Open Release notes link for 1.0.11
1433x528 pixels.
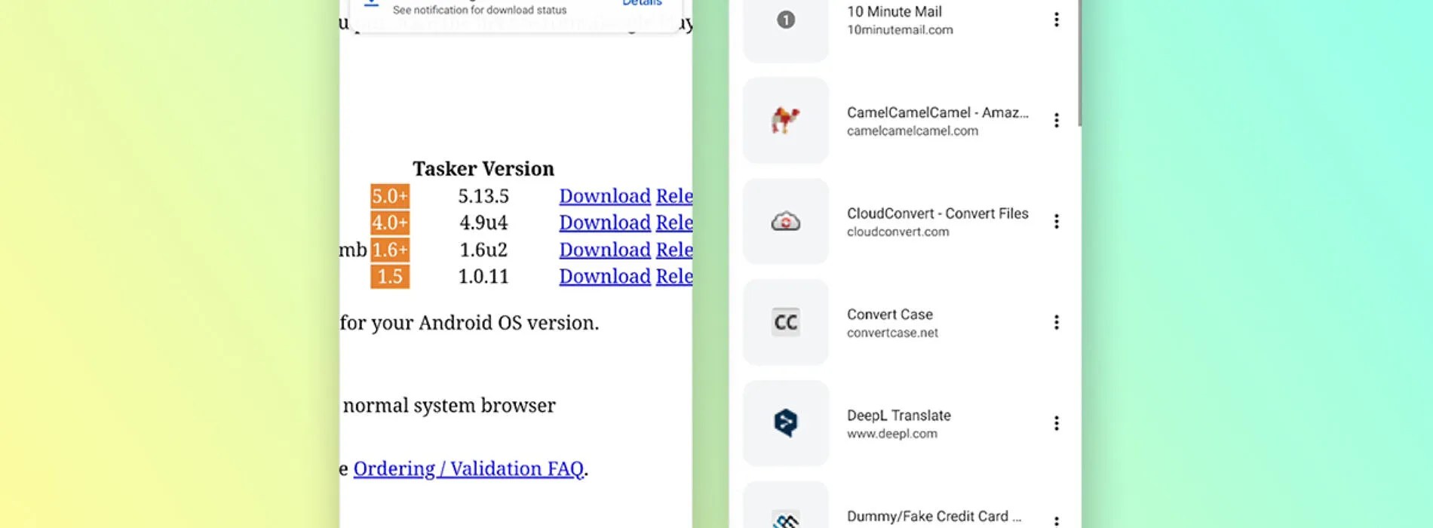[674, 276]
